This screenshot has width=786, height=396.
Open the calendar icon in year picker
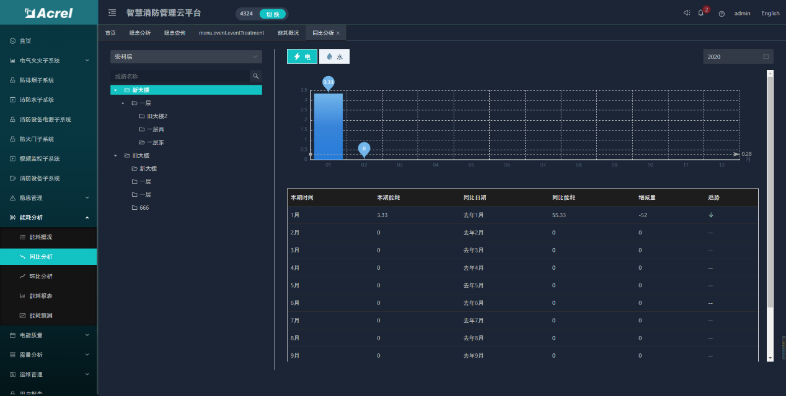coord(766,57)
